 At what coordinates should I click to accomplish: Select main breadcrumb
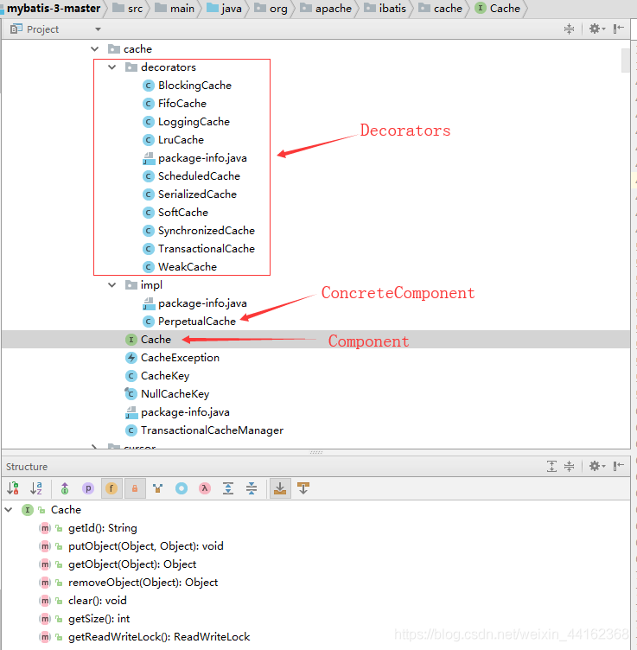175,9
